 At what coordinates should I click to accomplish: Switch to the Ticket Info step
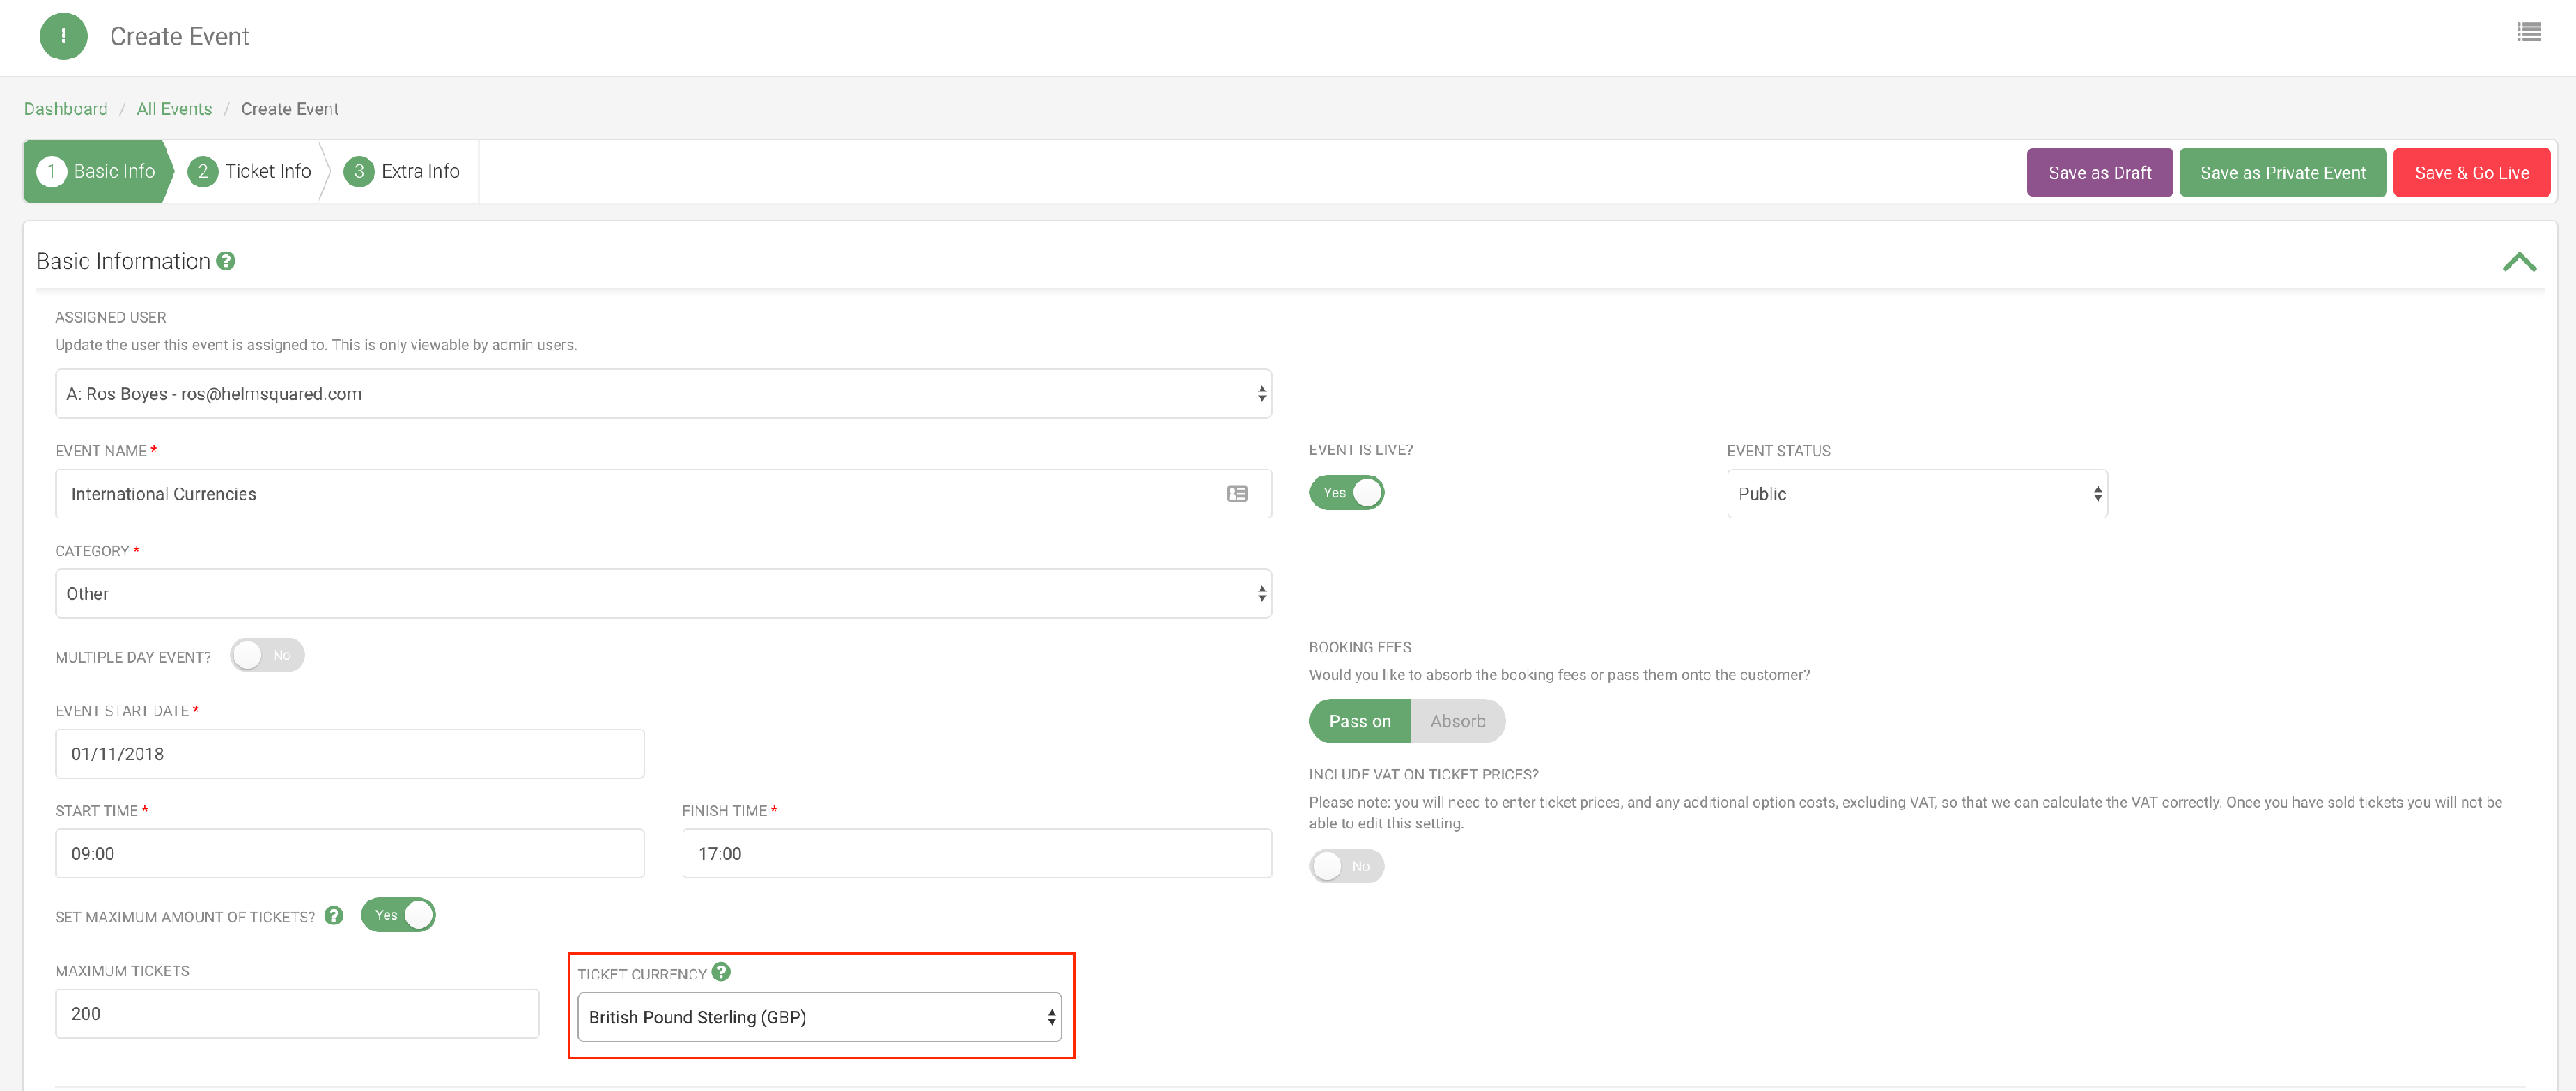(x=267, y=171)
